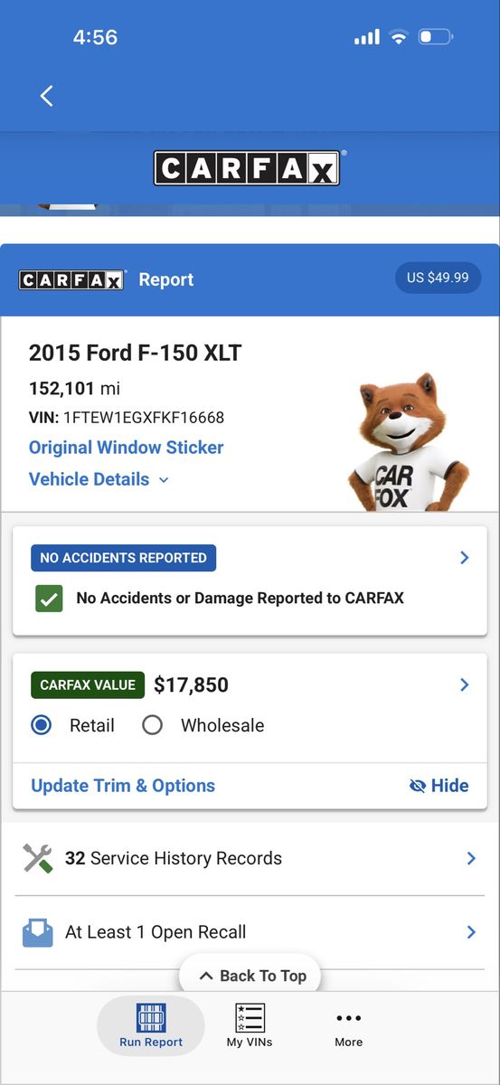This screenshot has height=1085, width=500.
Task: Open the My VINs list icon
Action: coord(250,1017)
